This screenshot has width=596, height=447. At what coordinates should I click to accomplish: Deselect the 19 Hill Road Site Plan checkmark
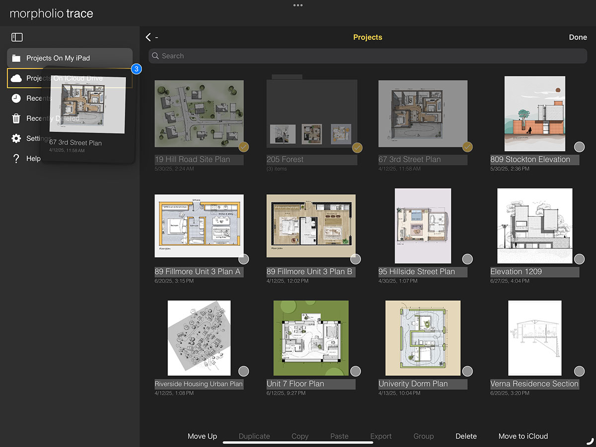(x=243, y=147)
